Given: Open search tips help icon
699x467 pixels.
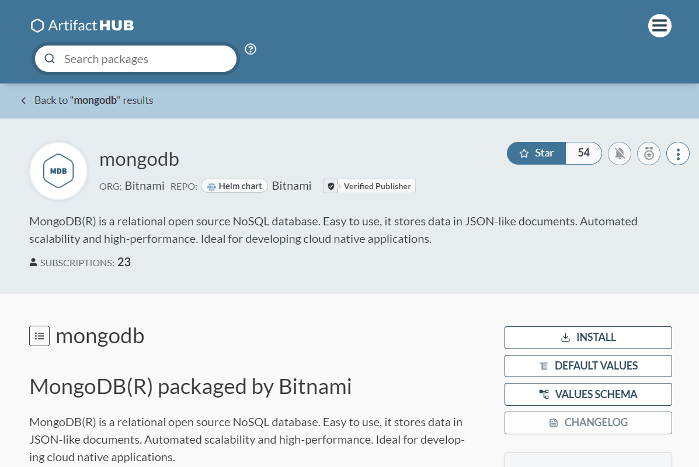Looking at the screenshot, I should point(251,49).
